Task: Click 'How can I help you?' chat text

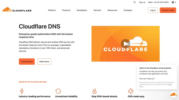Action: tap(147, 79)
